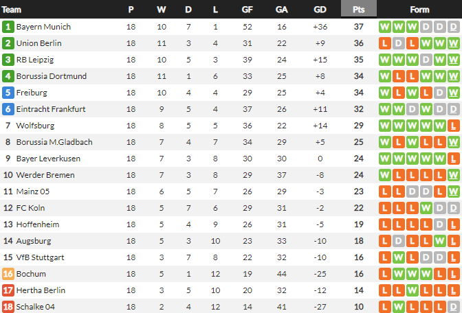This screenshot has height=313, width=462.
Task: Click Bochum's orange position 16 badge
Action: click(8, 274)
